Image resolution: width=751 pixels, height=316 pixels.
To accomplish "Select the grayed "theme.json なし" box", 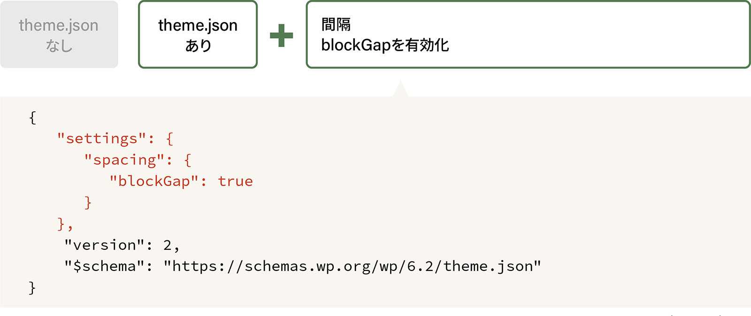I will (59, 35).
